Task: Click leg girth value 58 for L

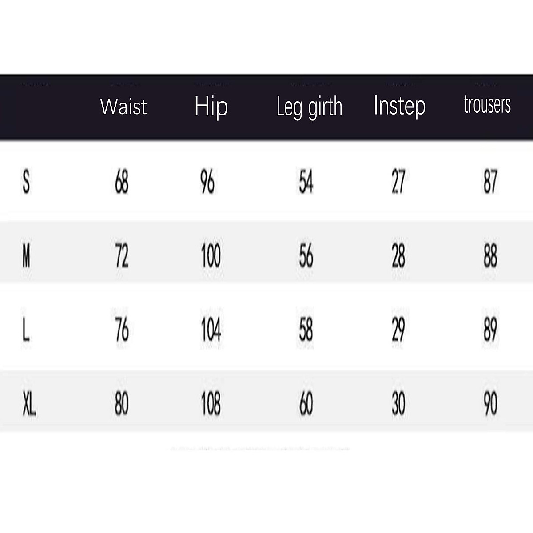Action: 306,330
